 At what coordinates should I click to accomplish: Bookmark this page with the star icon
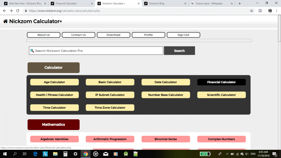(x=252, y=11)
